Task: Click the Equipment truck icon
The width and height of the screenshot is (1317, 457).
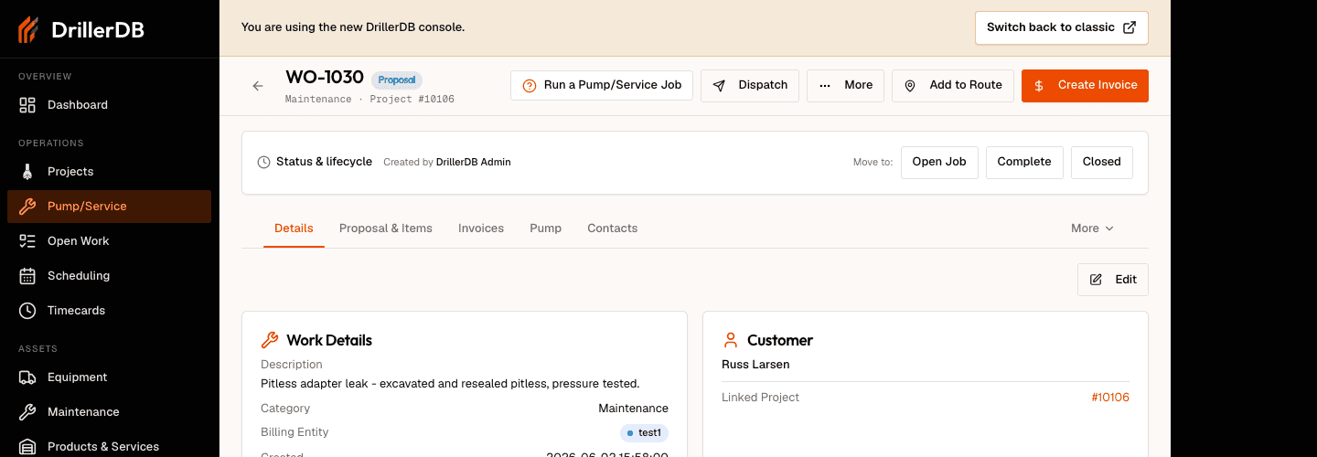Action: (27, 377)
